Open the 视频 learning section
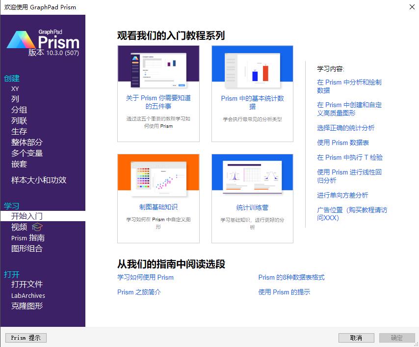This screenshot has height=347, width=419. pyautogui.click(x=19, y=227)
